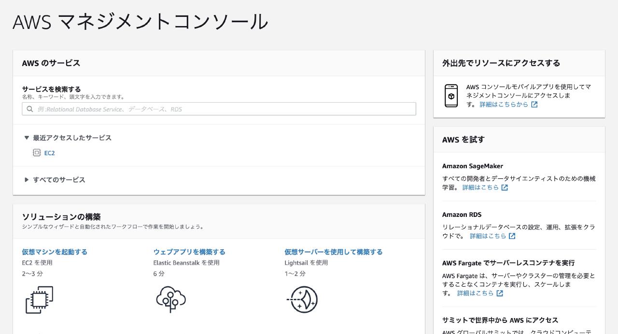Open 仮想マシンを起動する link
This screenshot has width=618, height=334.
55,252
